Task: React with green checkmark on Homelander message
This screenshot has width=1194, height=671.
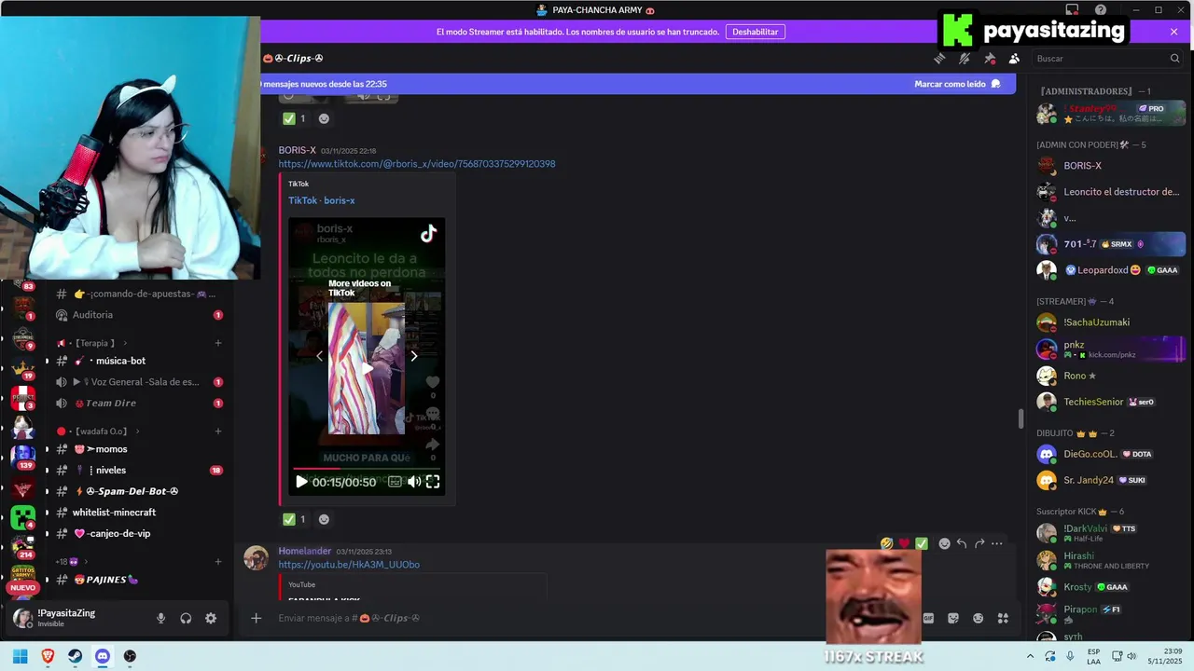Action: click(x=922, y=543)
